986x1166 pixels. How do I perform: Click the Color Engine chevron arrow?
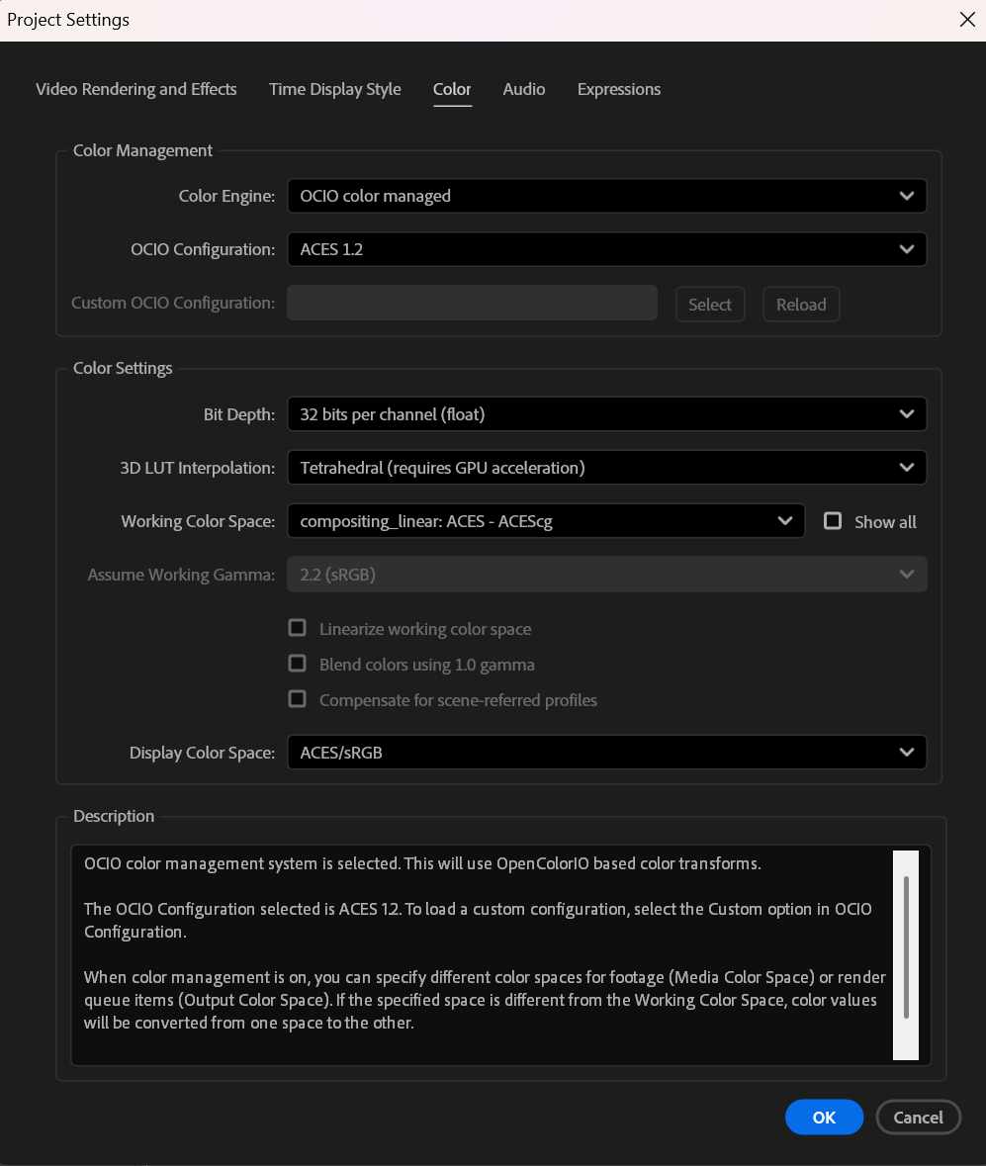[907, 197]
